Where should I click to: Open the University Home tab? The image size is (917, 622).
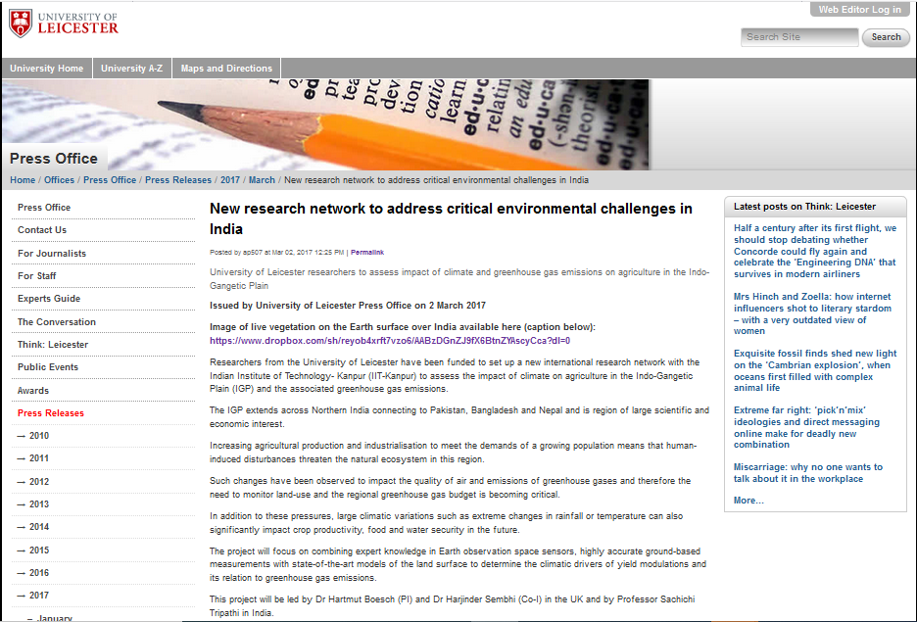coord(47,69)
